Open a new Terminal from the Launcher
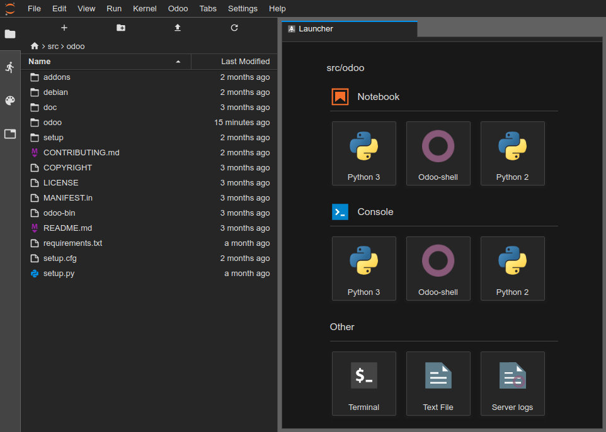 tap(363, 384)
